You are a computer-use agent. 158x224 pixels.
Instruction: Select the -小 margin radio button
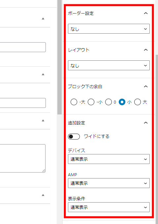[91, 102]
